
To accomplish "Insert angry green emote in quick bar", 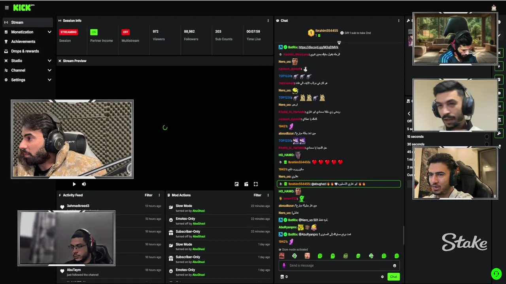I will (x=346, y=256).
